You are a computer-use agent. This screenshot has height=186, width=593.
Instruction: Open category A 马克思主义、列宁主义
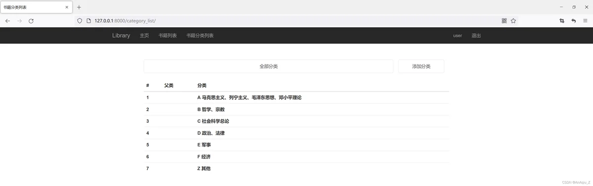(250, 97)
